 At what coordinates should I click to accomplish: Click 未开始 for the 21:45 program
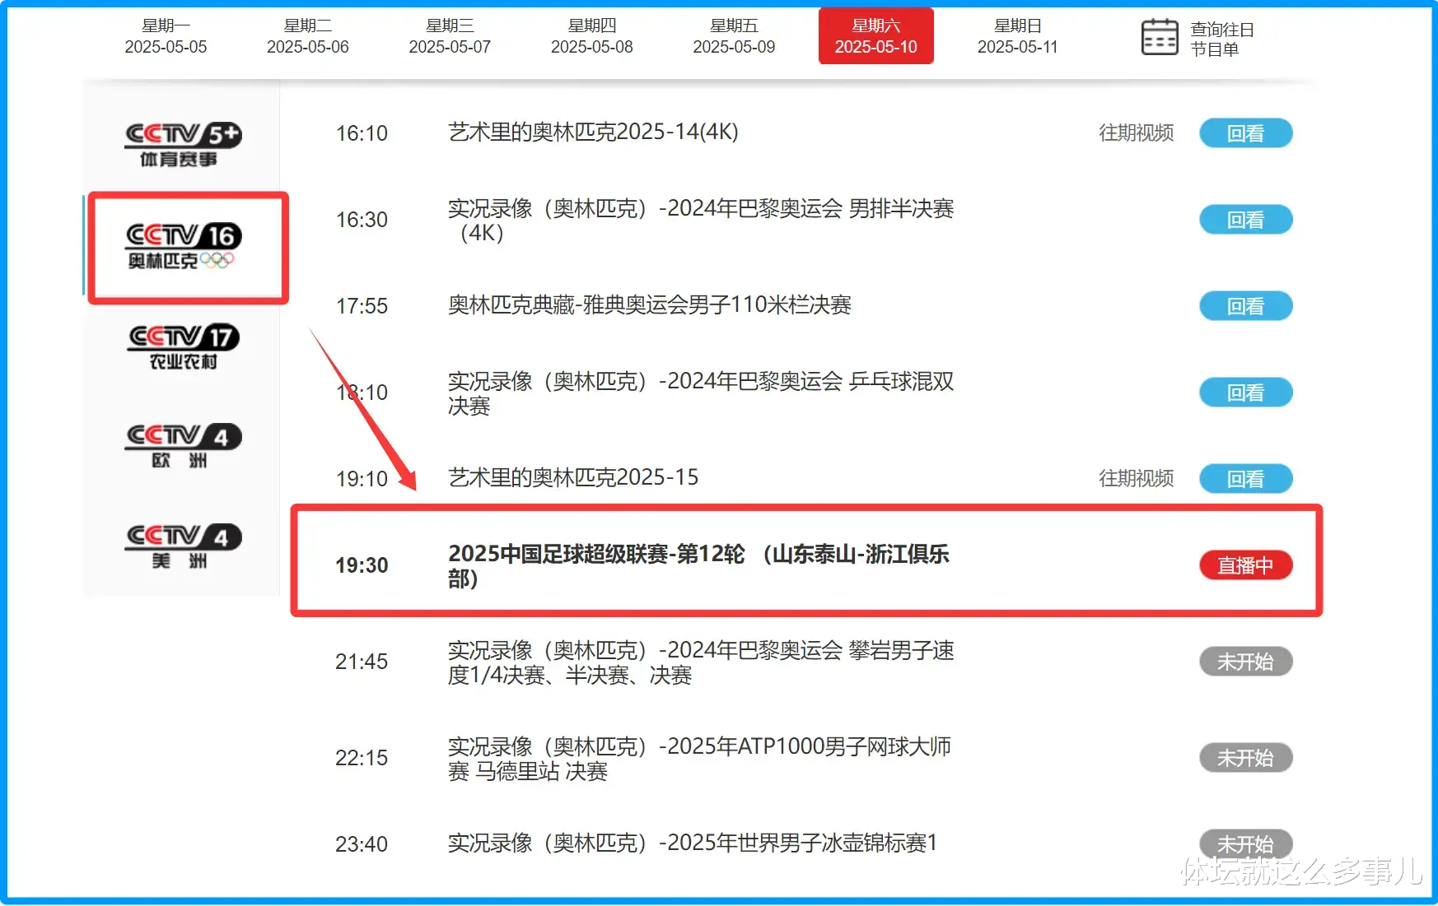(x=1245, y=662)
